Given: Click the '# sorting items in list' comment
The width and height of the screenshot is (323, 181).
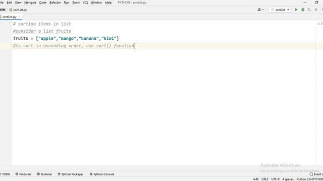Looking at the screenshot, I should pyautogui.click(x=42, y=24).
